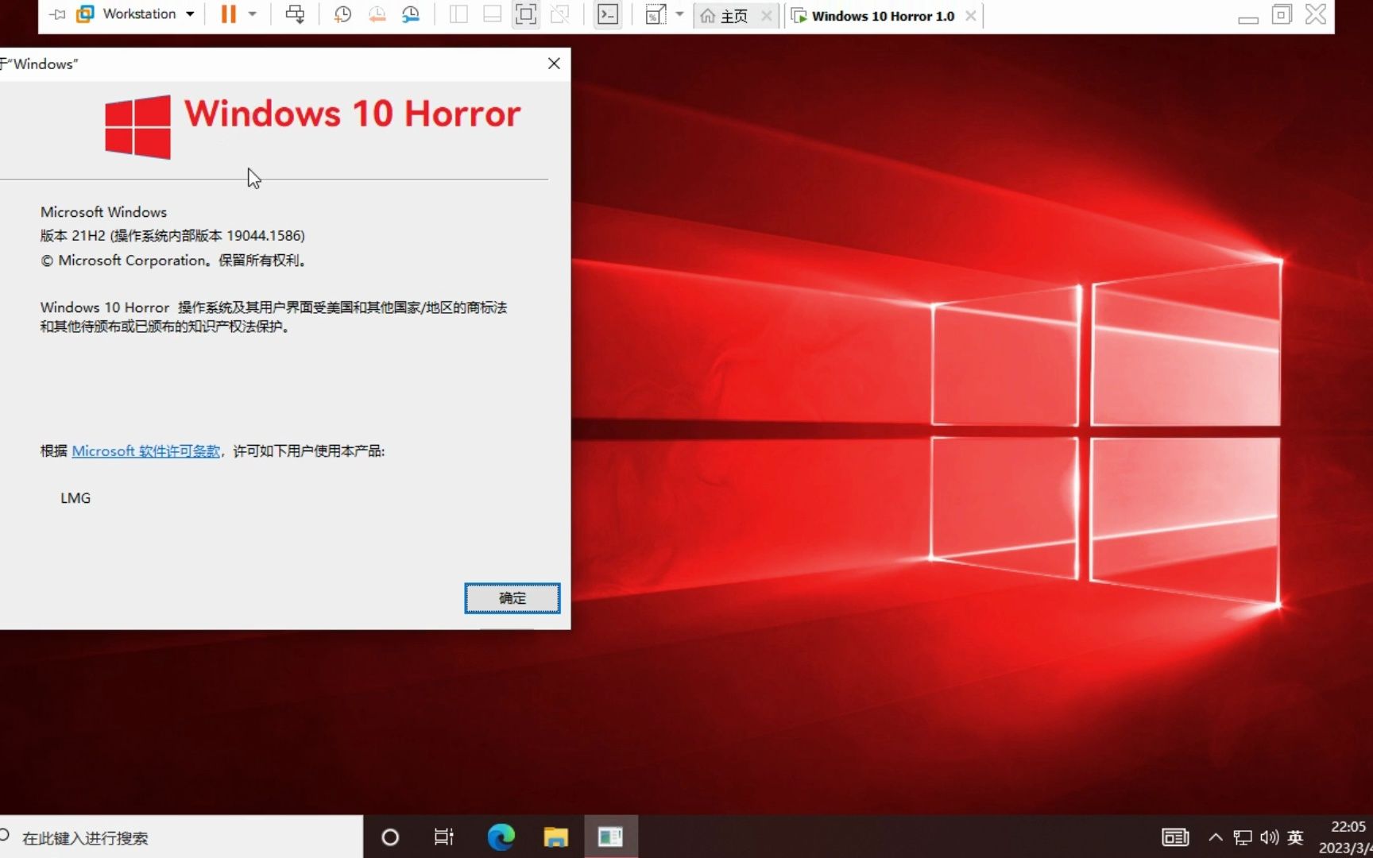Open the Microsoft 软件许可条款 link
Viewport: 1373px width, 858px height.
tap(145, 450)
